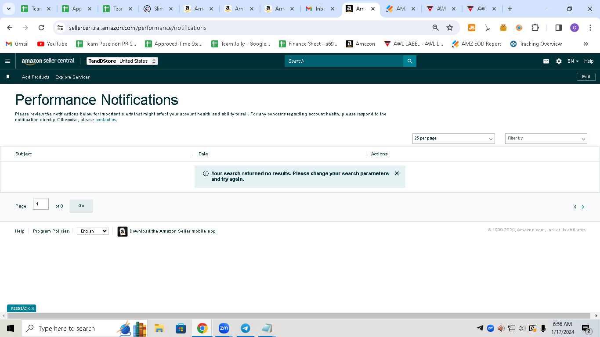Click the Go button
This screenshot has height=337, width=600.
pos(81,206)
